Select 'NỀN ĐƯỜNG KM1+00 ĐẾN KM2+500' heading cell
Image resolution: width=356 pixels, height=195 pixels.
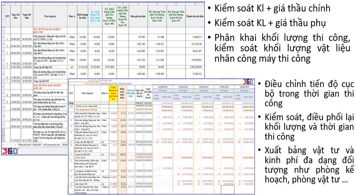click(50, 30)
